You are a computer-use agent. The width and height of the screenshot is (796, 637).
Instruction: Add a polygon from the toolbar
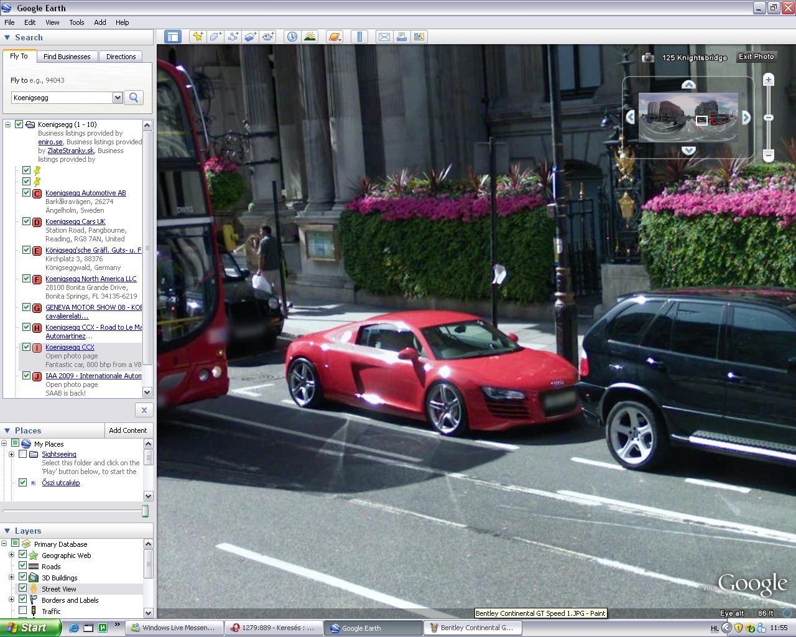click(x=215, y=37)
